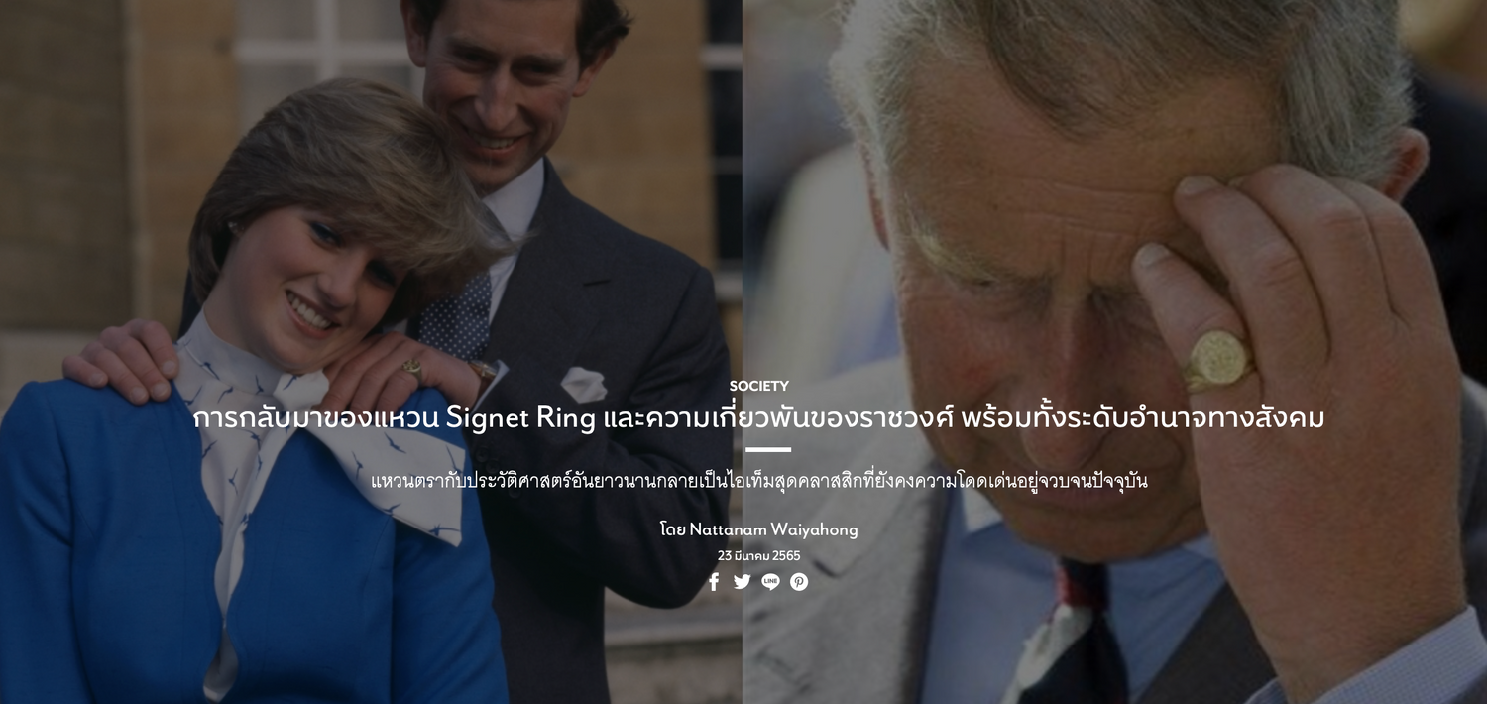Share the article via Twitter icon

pos(743,582)
